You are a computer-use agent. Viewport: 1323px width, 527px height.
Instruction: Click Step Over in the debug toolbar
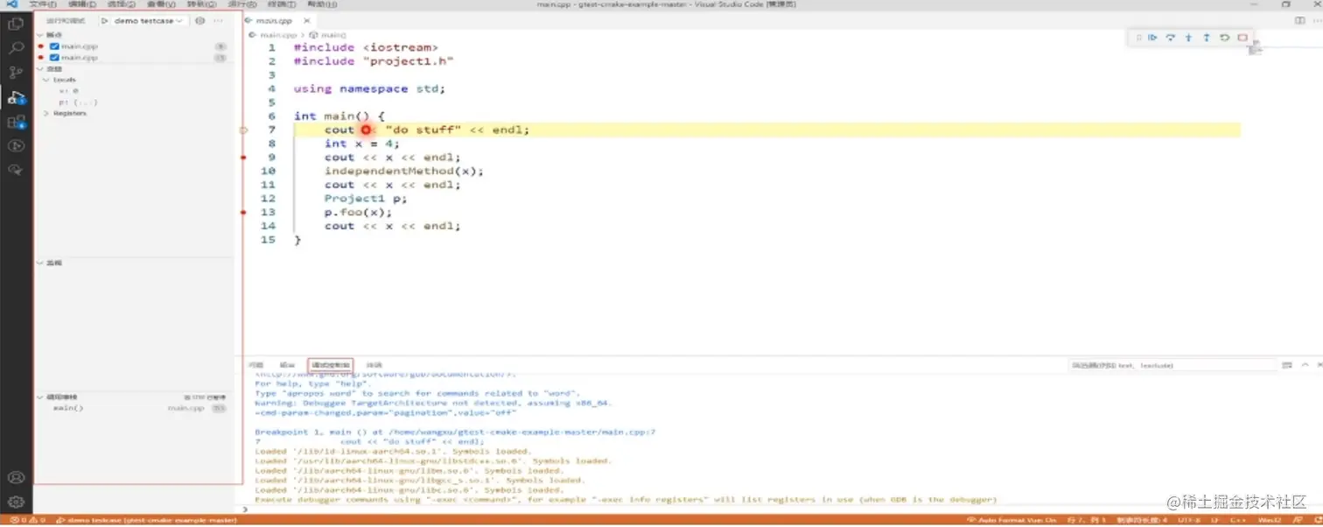click(1171, 38)
